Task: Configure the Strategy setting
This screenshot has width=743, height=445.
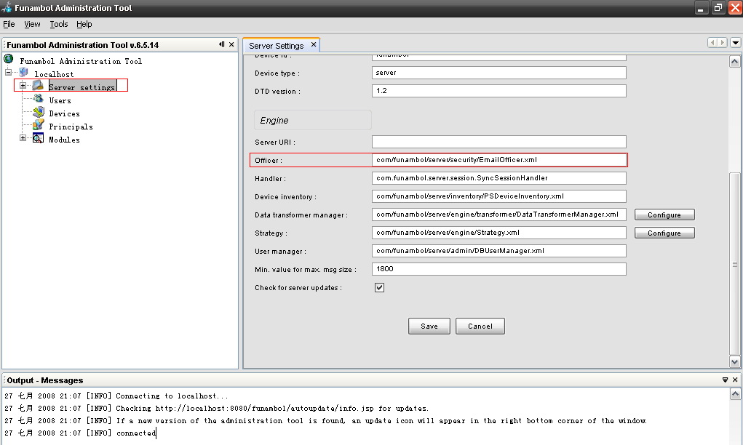Action: click(664, 233)
